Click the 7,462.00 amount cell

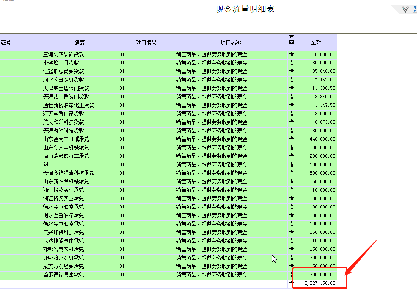[316, 80]
